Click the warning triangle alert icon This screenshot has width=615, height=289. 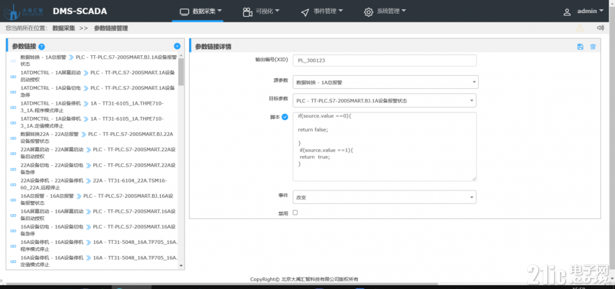[579, 28]
